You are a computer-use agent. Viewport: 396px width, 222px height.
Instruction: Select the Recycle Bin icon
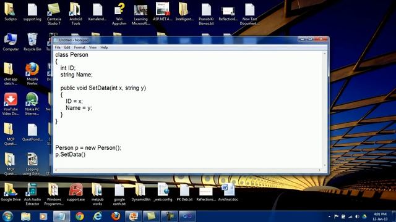tap(32, 43)
